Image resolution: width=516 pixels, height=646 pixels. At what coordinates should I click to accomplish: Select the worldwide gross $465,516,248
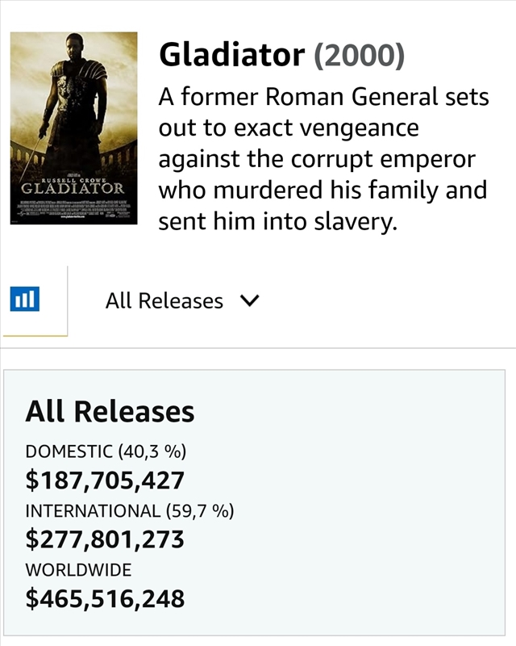105,599
